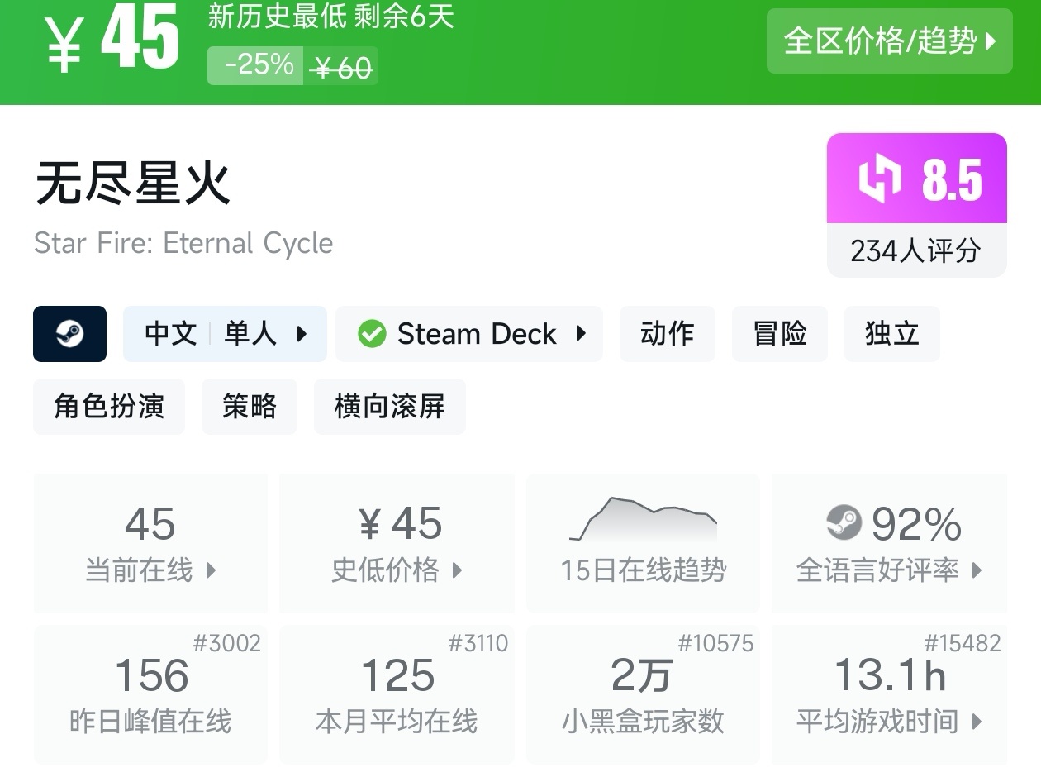The image size is (1041, 777).
Task: Open the 234人评分 rating count
Action: click(916, 250)
